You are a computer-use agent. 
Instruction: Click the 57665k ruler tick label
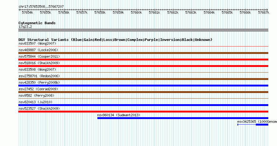point(227,12)
